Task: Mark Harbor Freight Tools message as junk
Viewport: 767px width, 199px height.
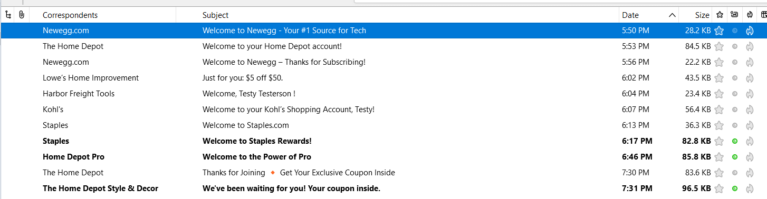Action: point(750,94)
